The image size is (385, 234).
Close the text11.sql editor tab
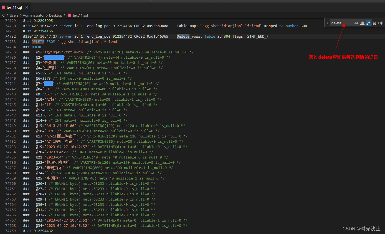click(27, 8)
